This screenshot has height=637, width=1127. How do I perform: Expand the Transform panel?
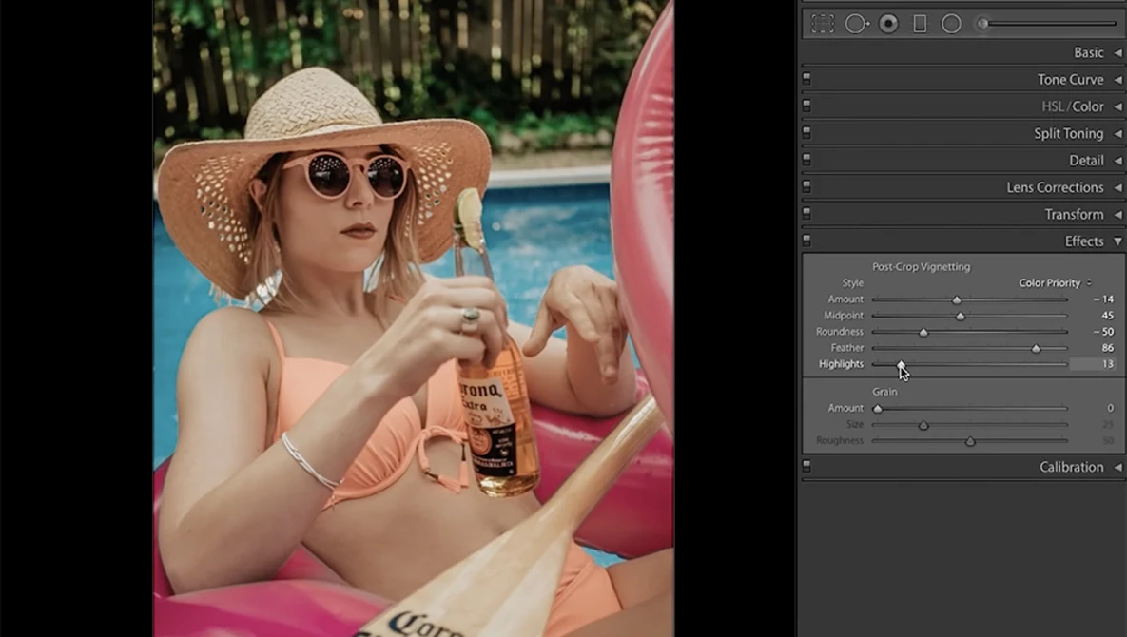[x=1117, y=214]
